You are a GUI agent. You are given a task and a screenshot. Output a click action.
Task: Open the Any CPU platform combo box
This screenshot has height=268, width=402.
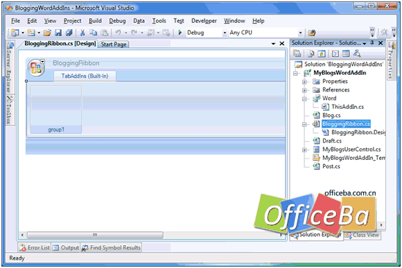(266, 33)
